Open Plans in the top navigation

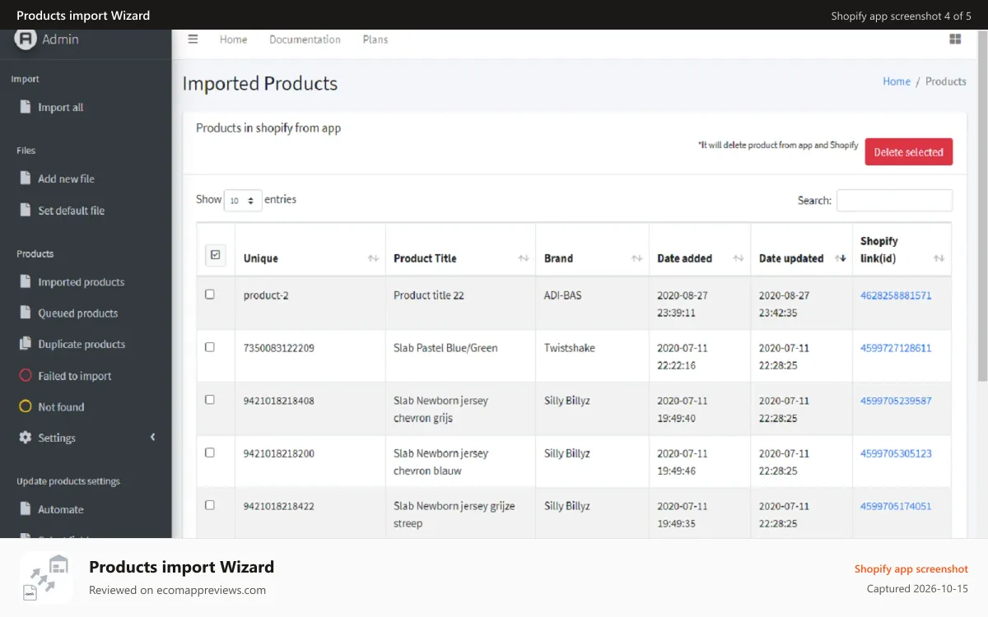point(375,39)
